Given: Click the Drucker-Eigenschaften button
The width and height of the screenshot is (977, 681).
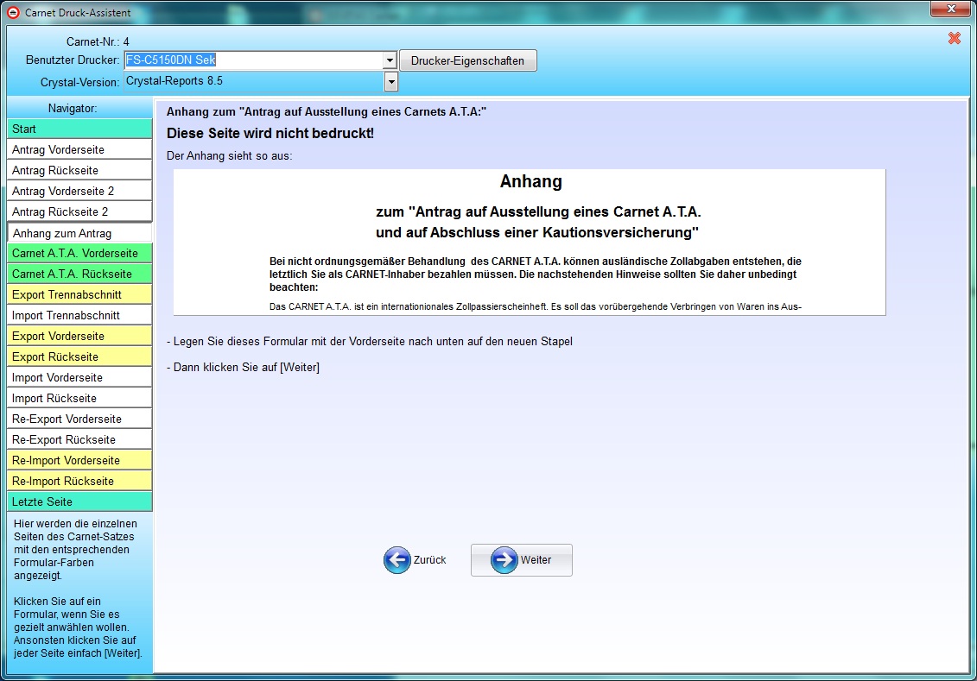Looking at the screenshot, I should click(x=467, y=60).
